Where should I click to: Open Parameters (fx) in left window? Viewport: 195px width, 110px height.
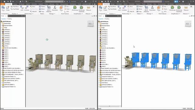click(55, 8)
